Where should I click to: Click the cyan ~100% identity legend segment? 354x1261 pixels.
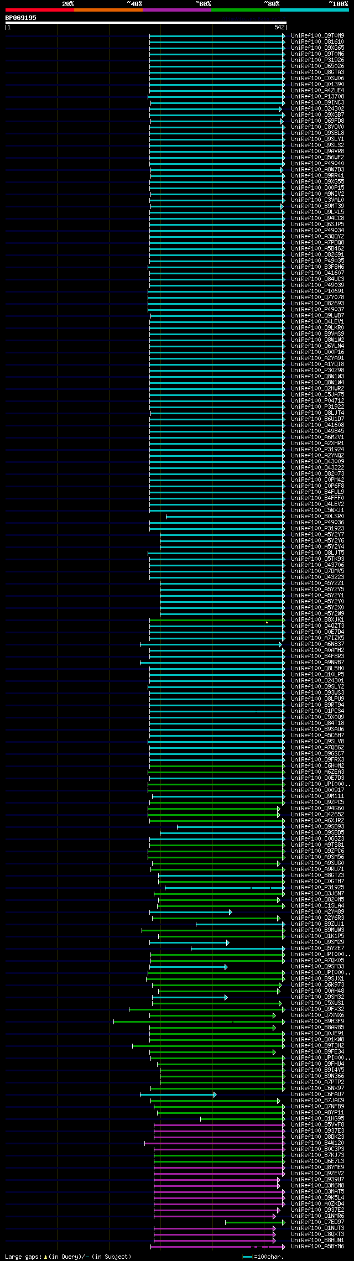coord(314,10)
